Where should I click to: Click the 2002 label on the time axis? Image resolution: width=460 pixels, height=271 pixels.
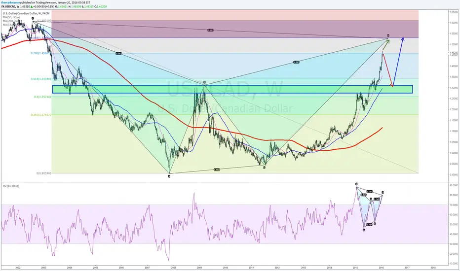[18, 268]
